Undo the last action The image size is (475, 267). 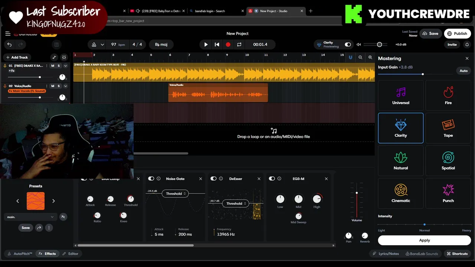pos(9,44)
